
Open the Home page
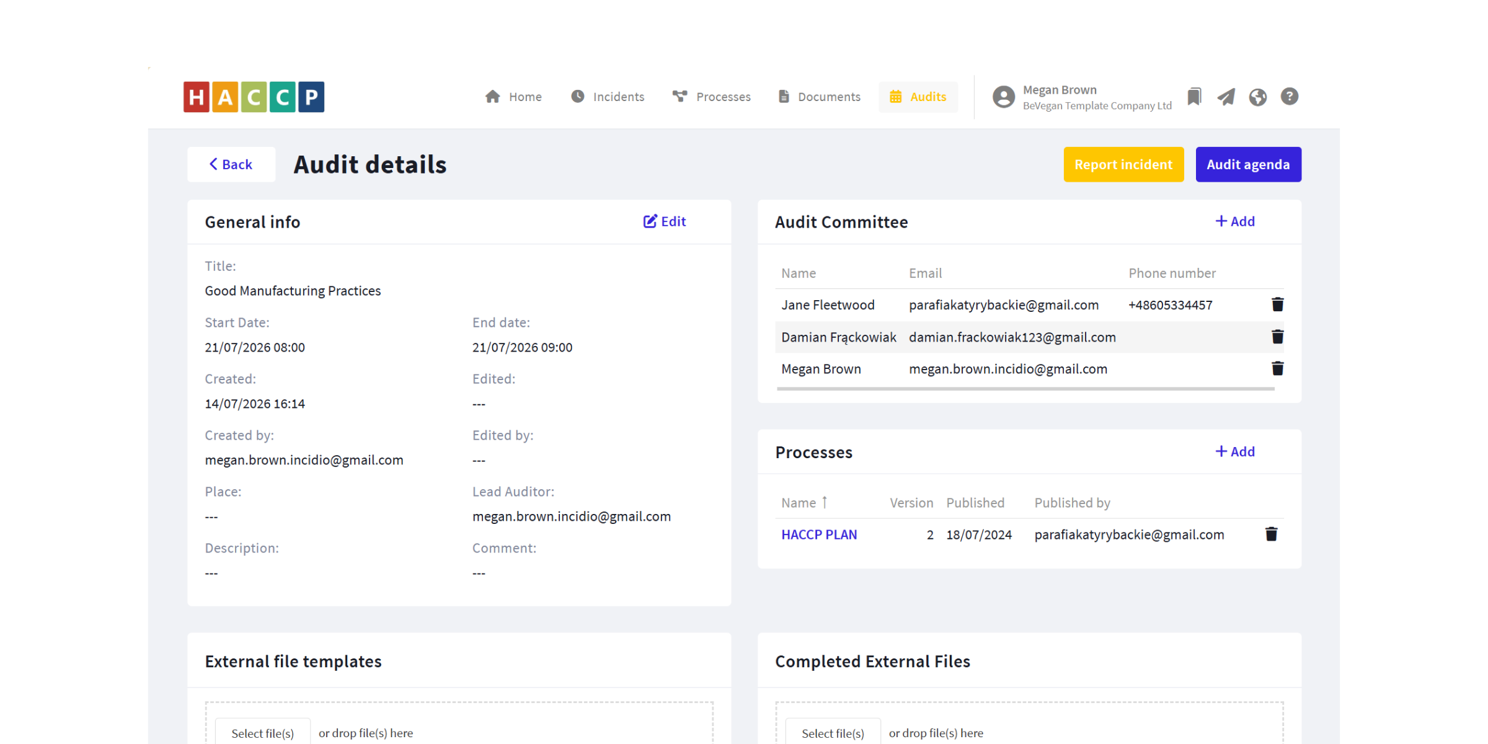(x=513, y=97)
